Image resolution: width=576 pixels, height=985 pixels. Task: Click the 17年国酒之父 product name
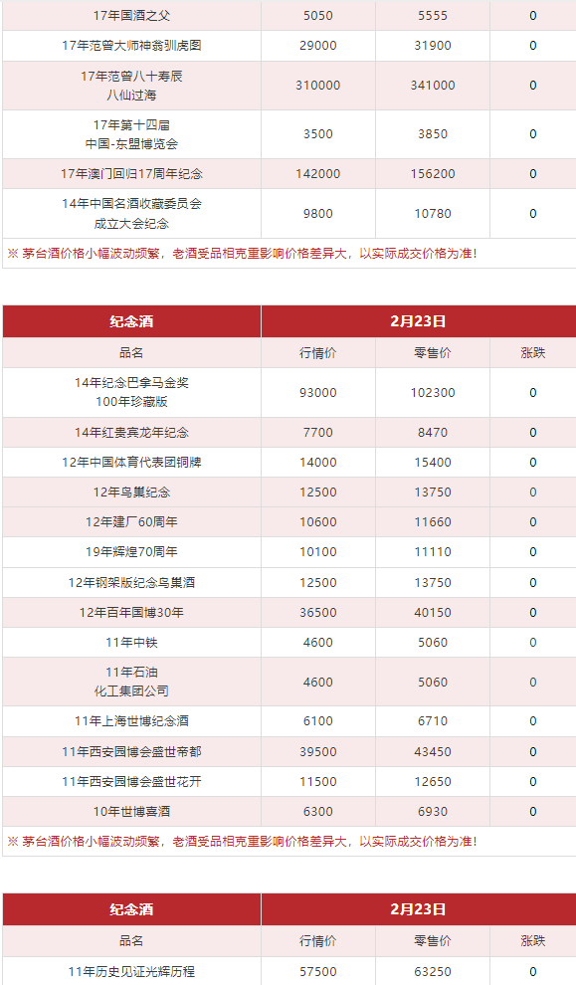tap(131, 16)
